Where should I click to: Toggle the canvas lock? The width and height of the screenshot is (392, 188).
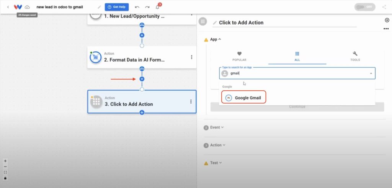click(x=5, y=178)
